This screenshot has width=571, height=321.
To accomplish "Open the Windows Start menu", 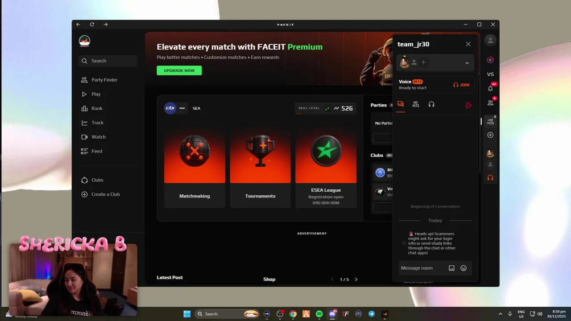I will coord(187,314).
